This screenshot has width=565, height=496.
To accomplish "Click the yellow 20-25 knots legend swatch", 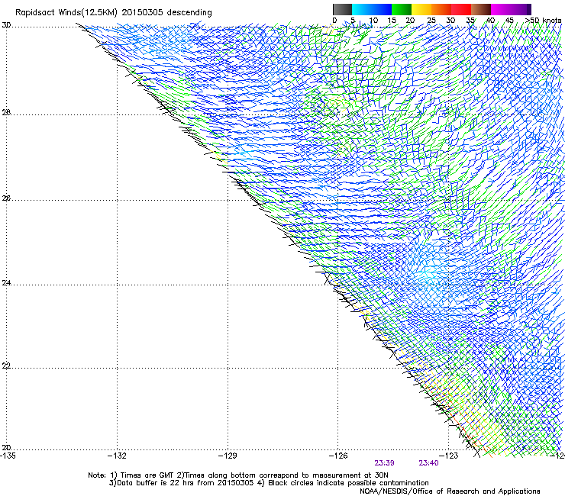I will [x=421, y=9].
